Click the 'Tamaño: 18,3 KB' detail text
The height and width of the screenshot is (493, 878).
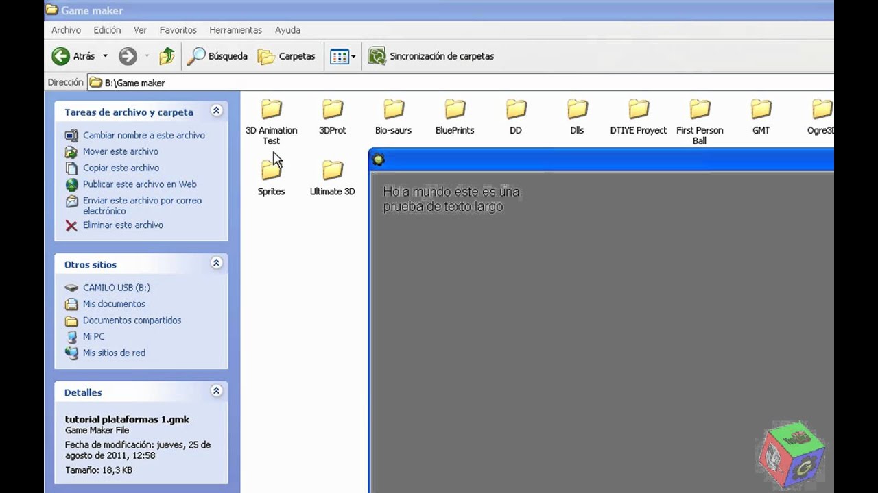click(99, 470)
